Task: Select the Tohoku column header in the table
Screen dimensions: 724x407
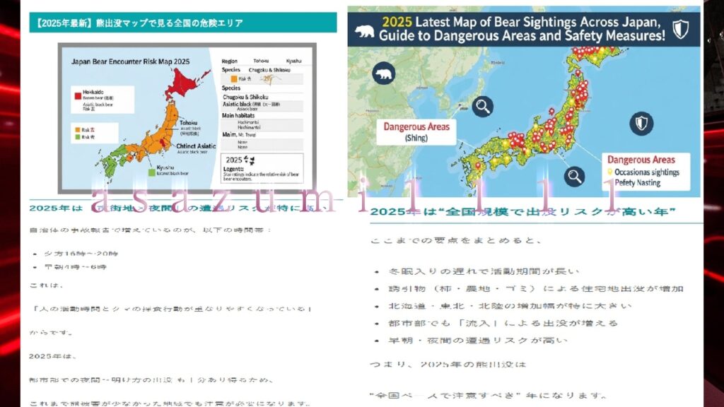Action: pyautogui.click(x=260, y=61)
